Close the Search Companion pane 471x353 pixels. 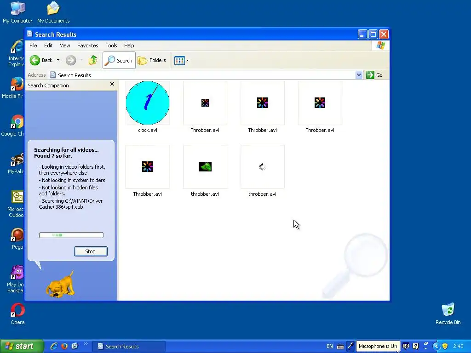112,84
